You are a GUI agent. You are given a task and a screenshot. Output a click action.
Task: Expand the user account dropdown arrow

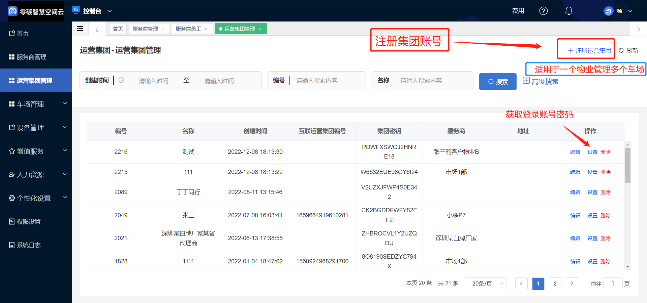point(630,11)
